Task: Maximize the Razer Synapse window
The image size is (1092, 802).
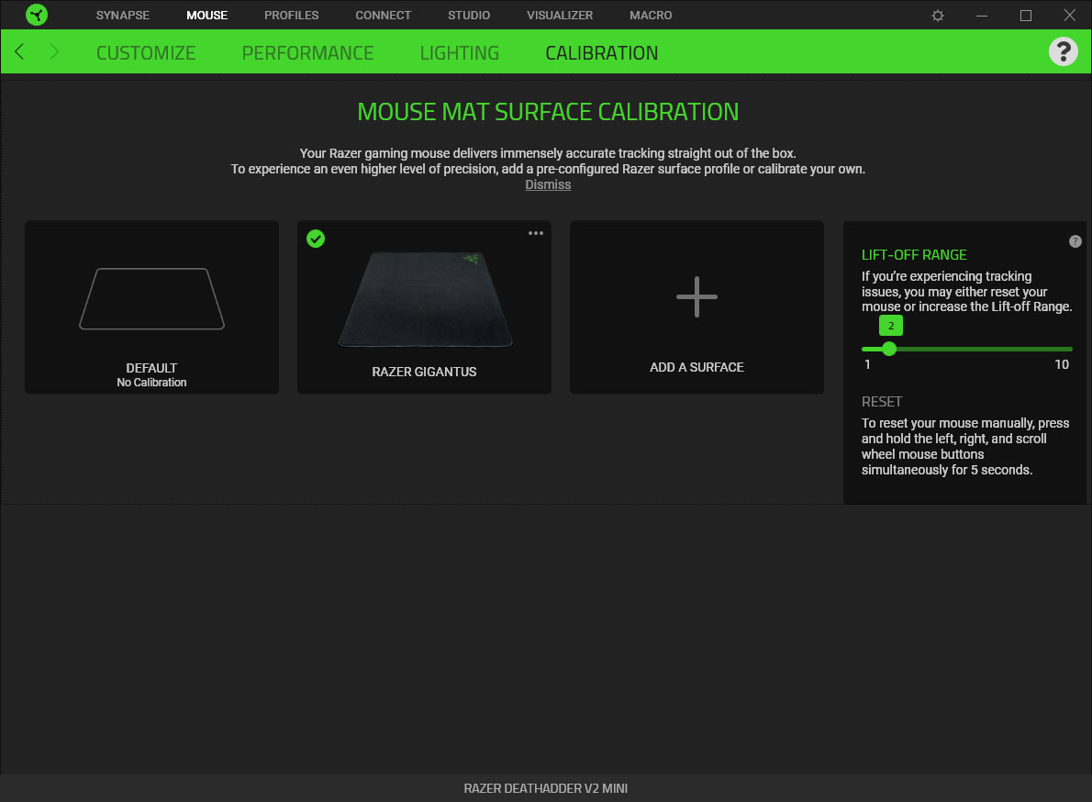Action: [1026, 16]
